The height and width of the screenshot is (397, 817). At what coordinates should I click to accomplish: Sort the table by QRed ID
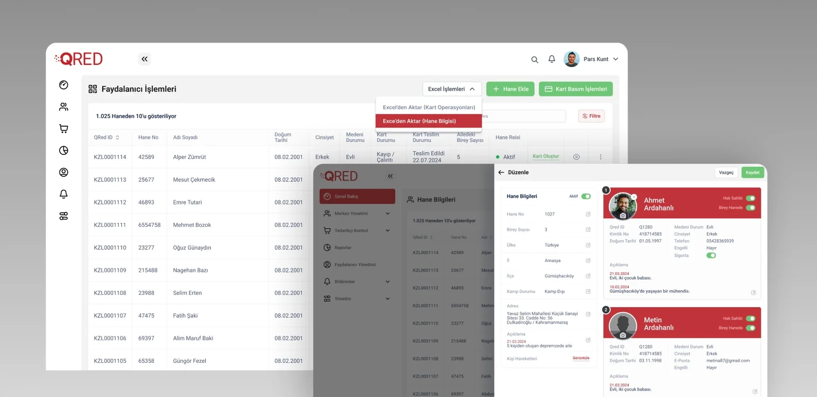click(117, 137)
